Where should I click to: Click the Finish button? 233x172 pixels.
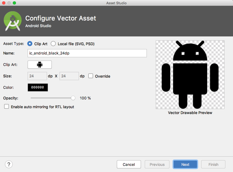(x=213, y=164)
